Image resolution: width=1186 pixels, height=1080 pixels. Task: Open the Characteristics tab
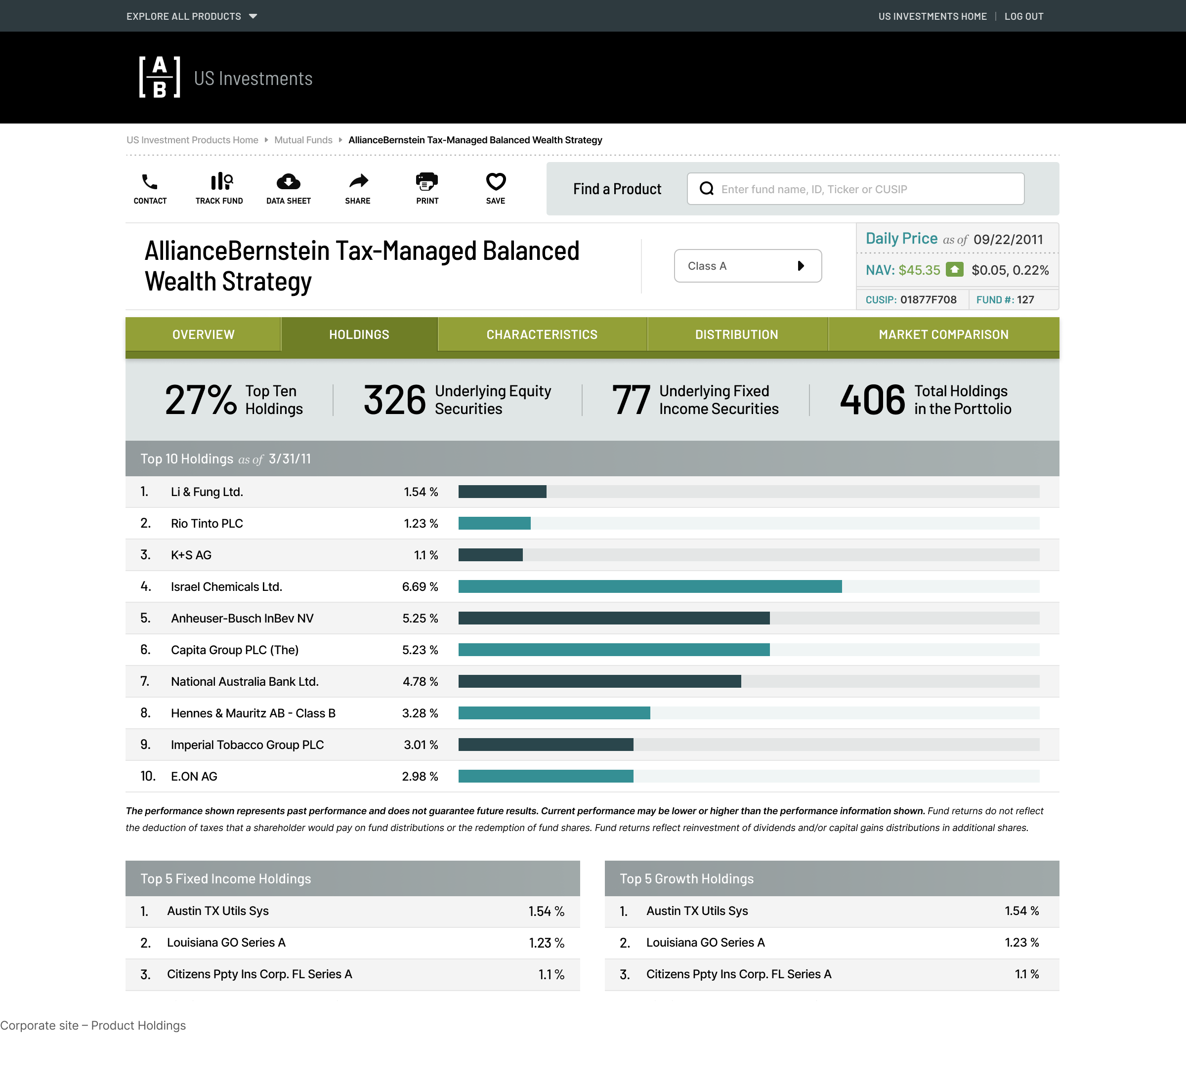click(x=543, y=334)
